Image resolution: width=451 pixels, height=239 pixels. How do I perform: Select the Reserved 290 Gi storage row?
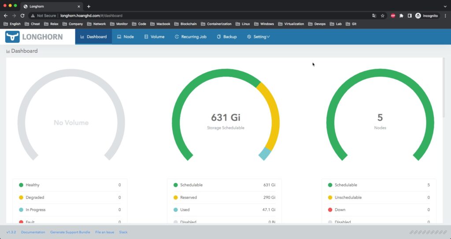pos(224,198)
